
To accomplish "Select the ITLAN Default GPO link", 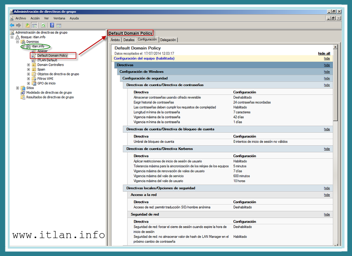I will tap(47, 60).
